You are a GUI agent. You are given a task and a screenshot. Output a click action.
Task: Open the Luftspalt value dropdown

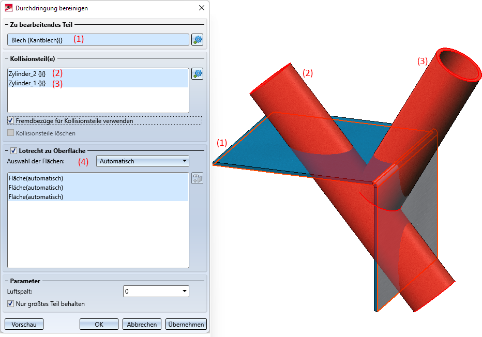point(156,291)
